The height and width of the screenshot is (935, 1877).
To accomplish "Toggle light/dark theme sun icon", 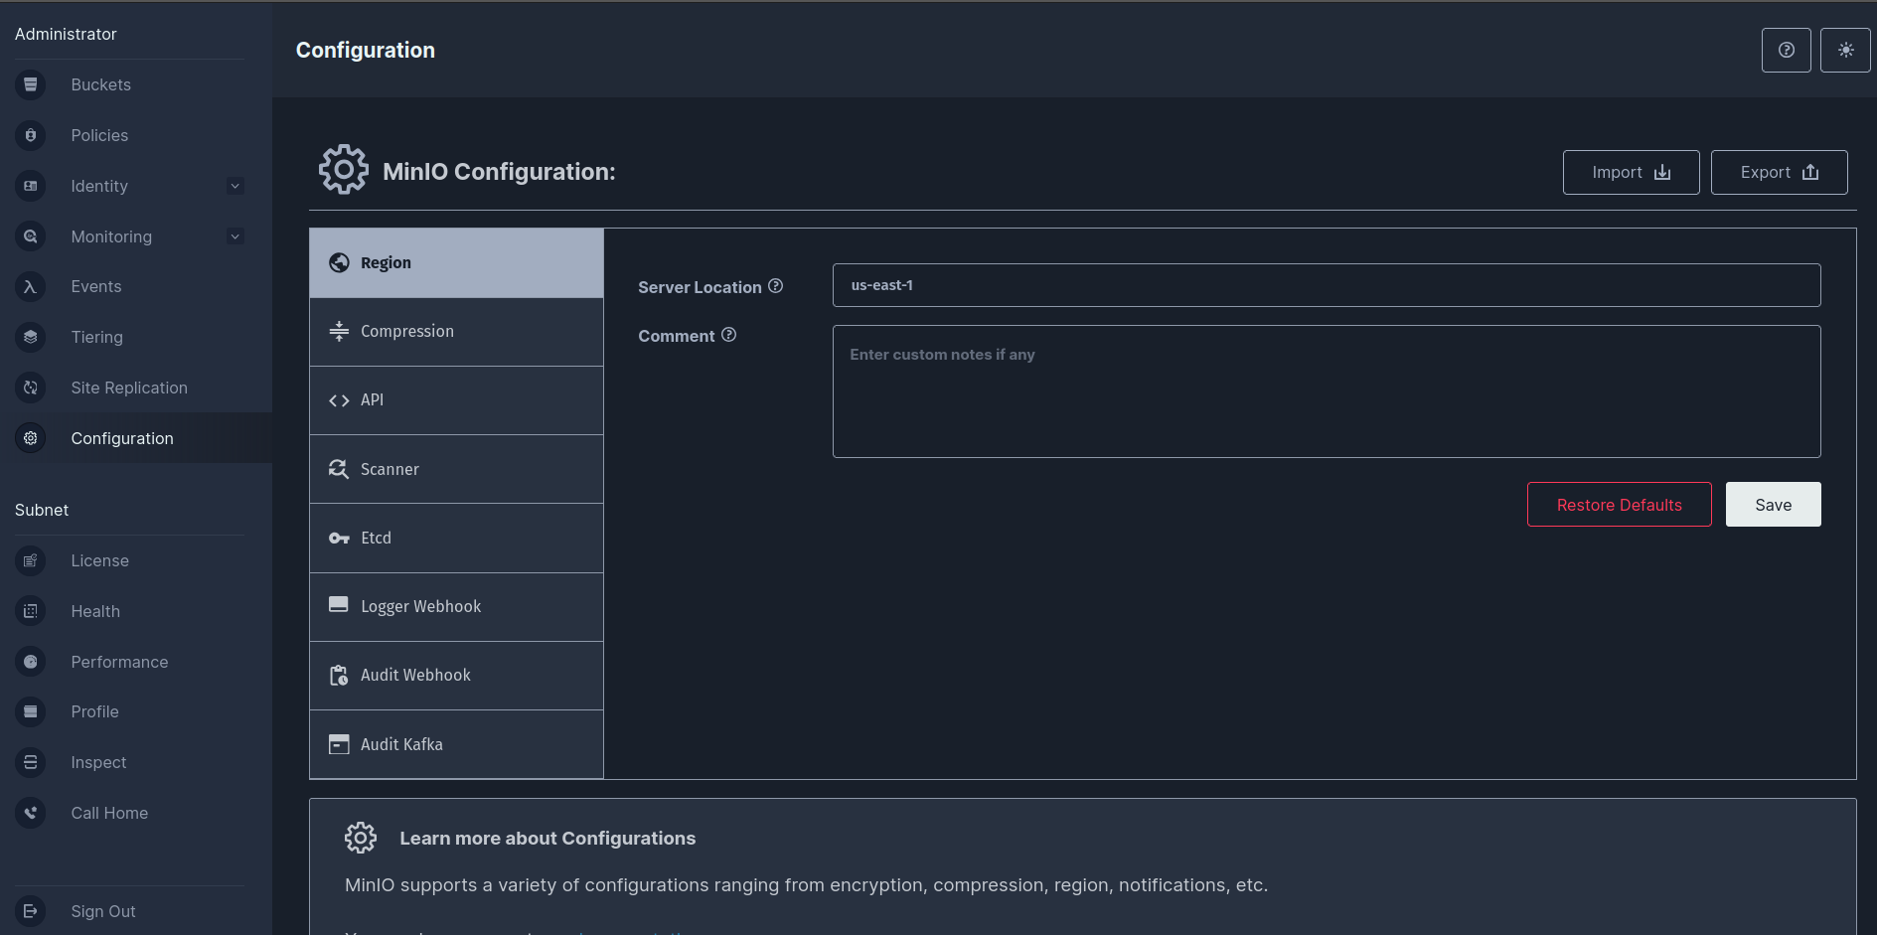I will tap(1845, 50).
